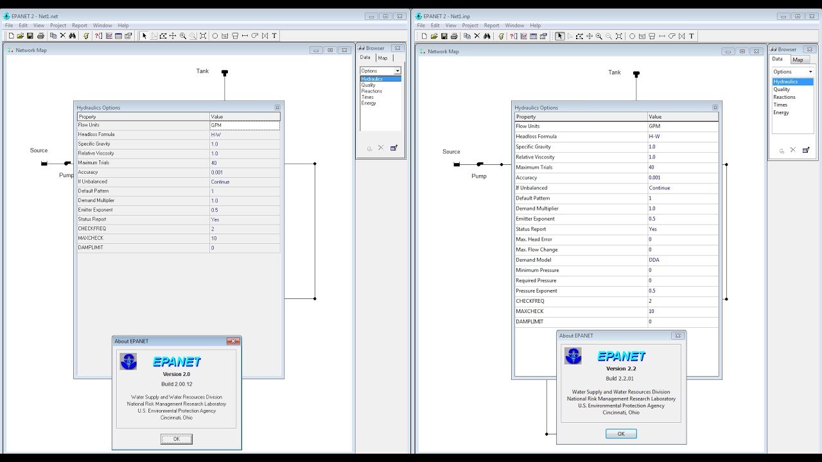Close Hydraulics Options panel in Net1.inp window

(x=715, y=108)
